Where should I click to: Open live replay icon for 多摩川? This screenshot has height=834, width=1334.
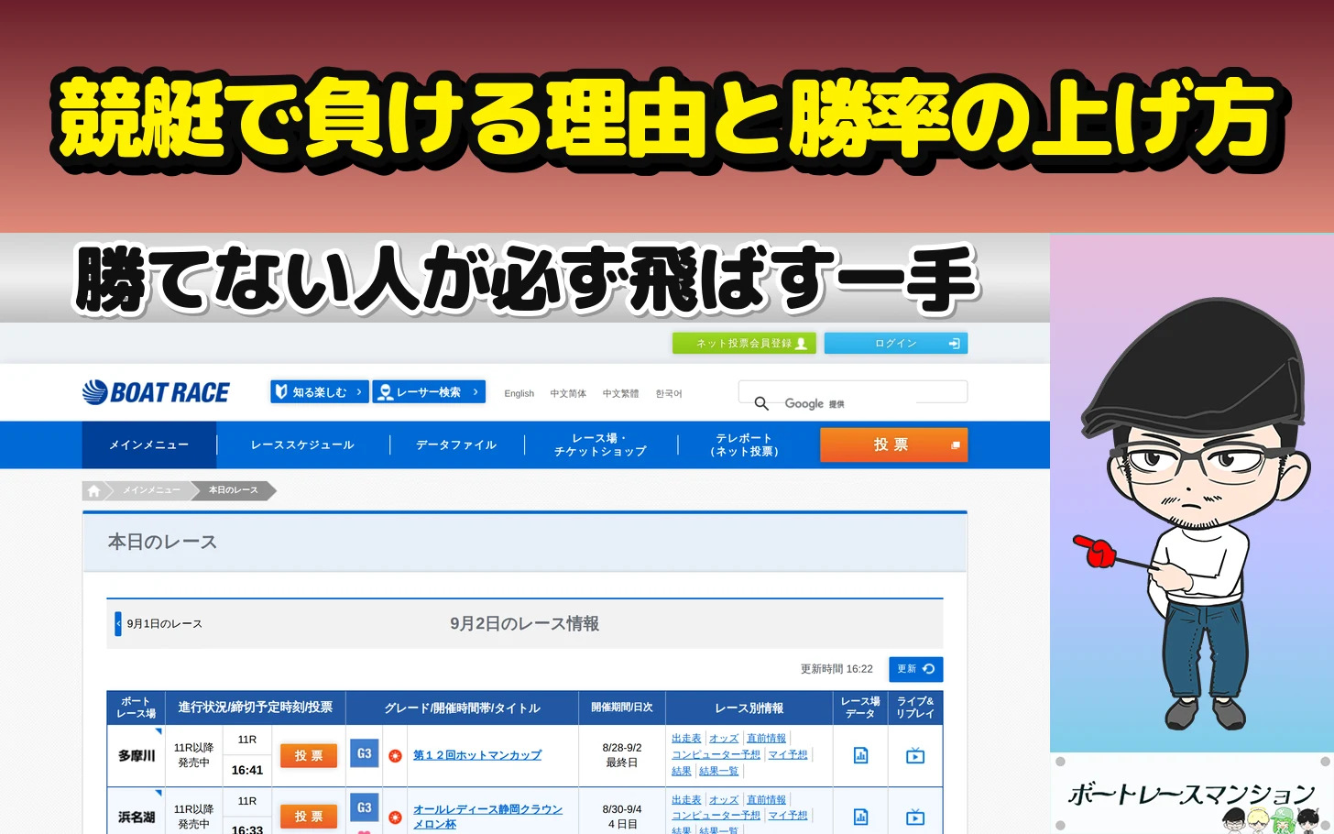point(915,755)
